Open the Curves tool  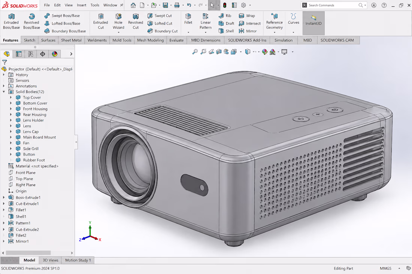point(294,19)
